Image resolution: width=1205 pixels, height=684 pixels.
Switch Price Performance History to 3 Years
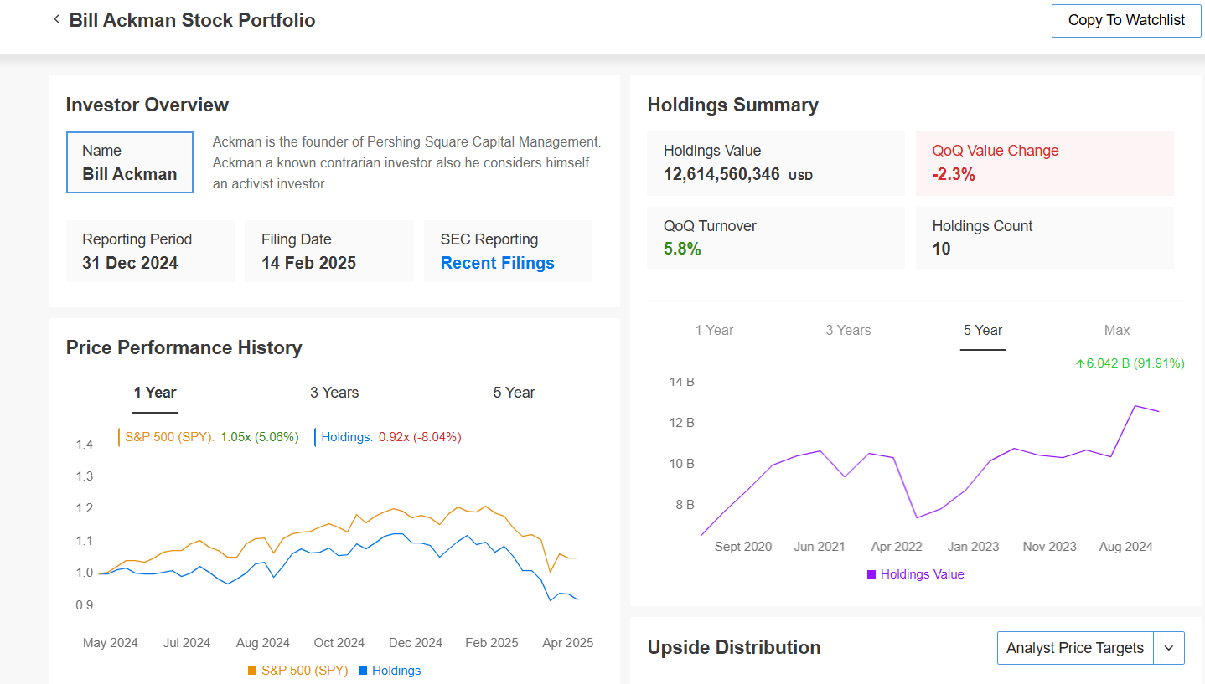pos(334,393)
